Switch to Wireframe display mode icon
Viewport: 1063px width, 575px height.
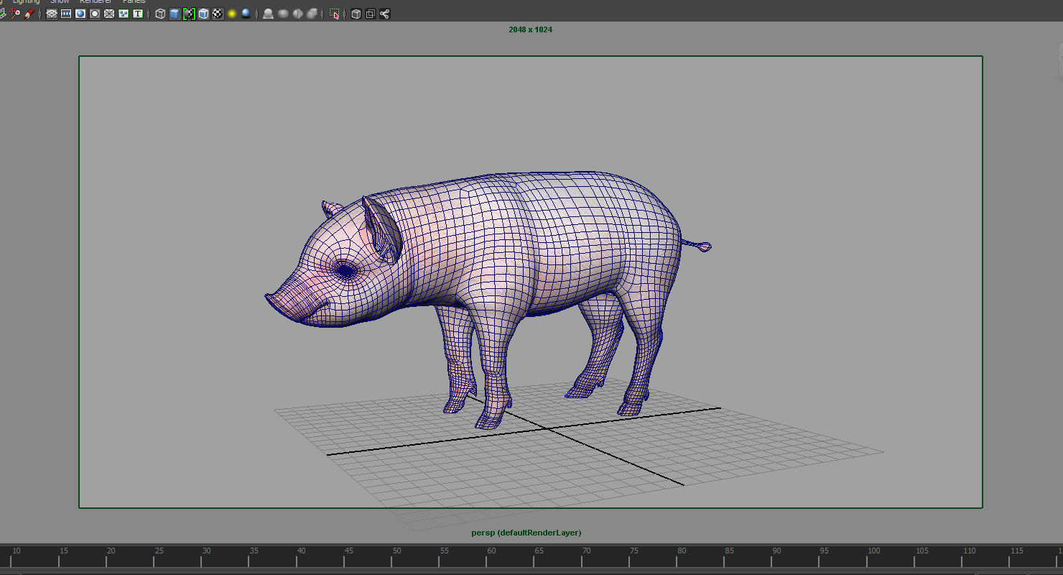point(160,14)
